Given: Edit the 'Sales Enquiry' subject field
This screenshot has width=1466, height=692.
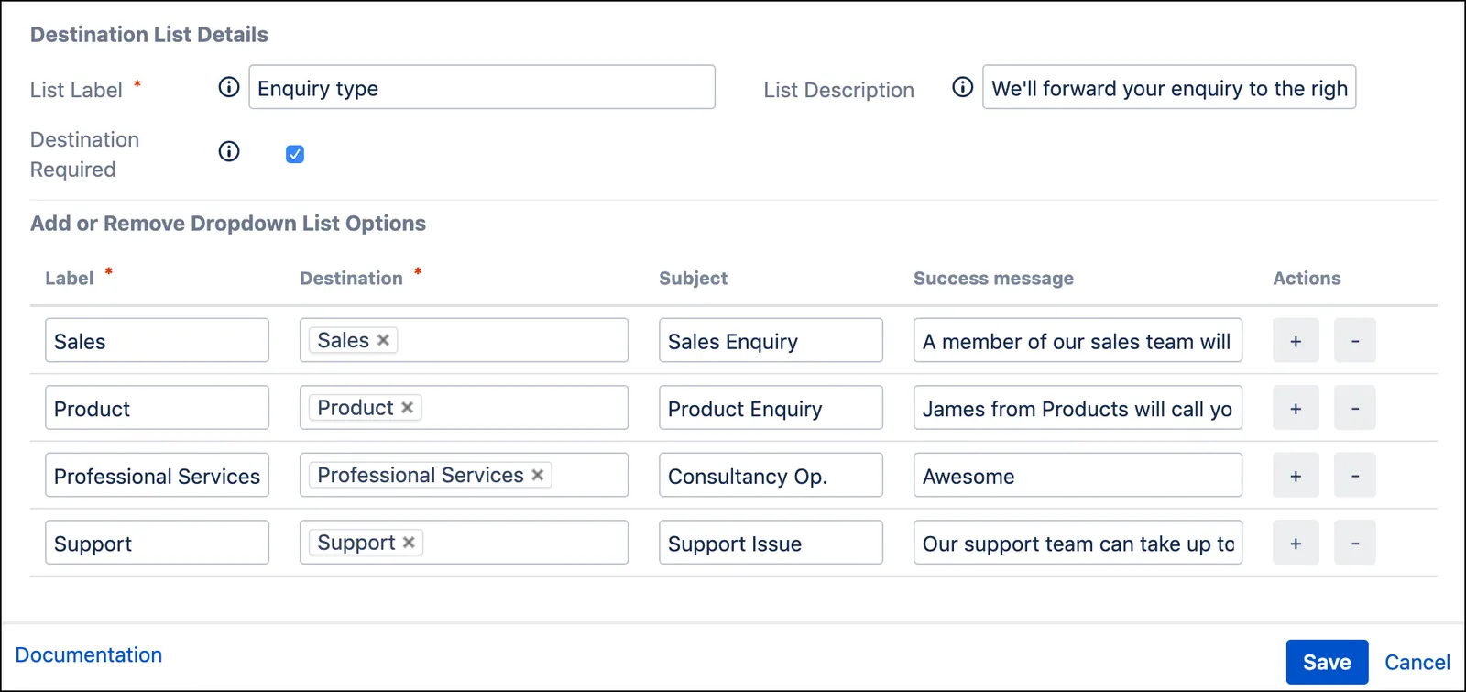Looking at the screenshot, I should [771, 340].
